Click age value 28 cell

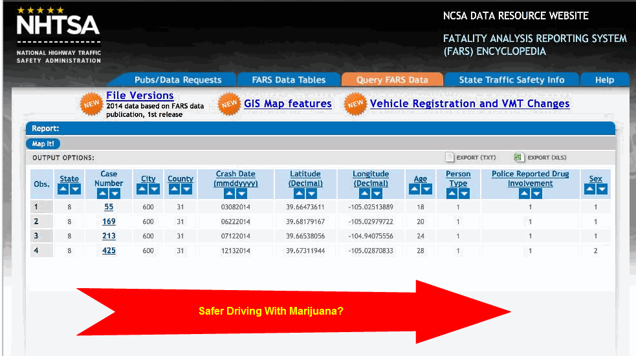click(420, 251)
